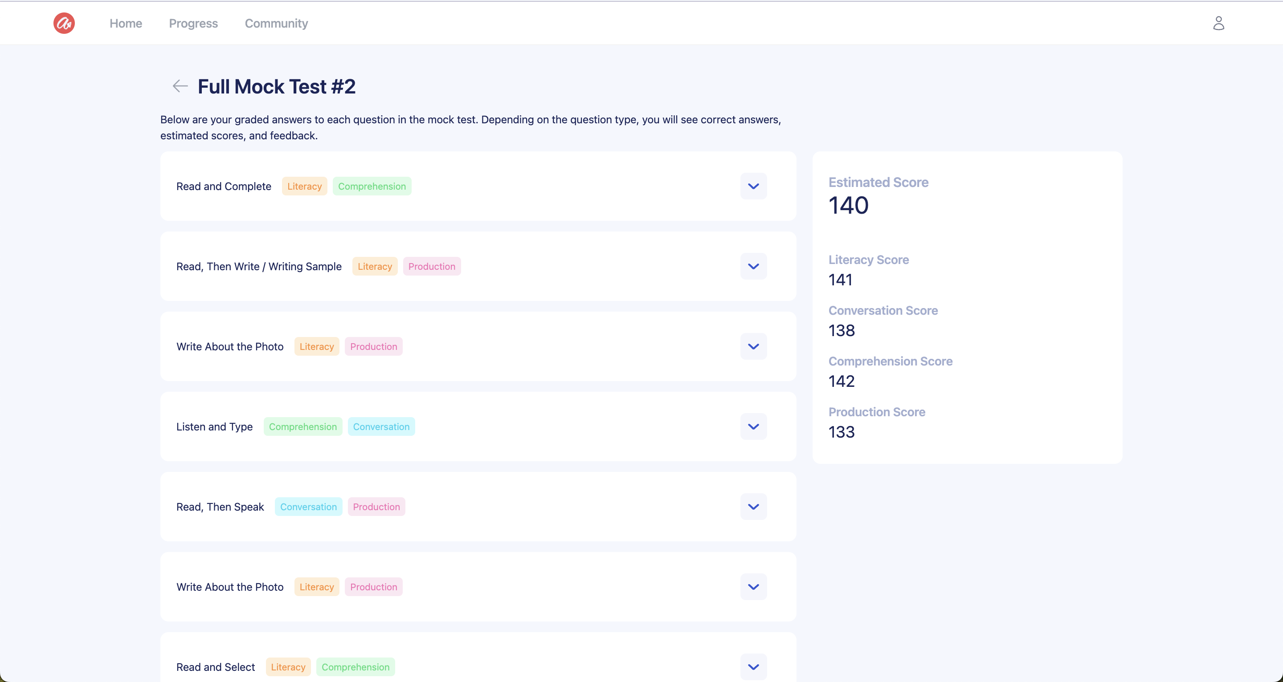Expand the first Write About the Photo section

pyautogui.click(x=753, y=346)
